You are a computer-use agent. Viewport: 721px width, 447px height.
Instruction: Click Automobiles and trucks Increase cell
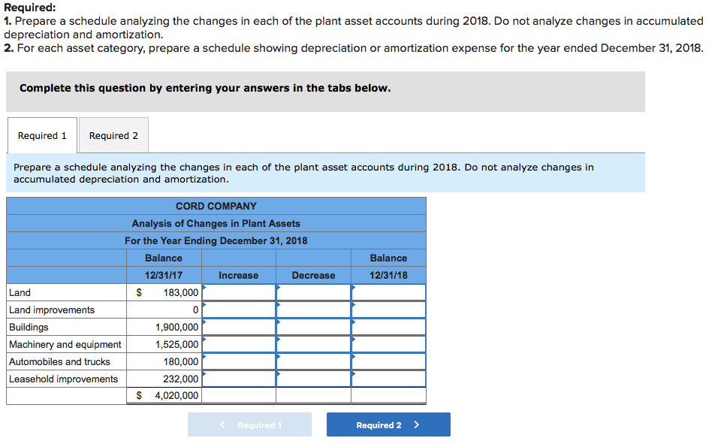point(239,361)
